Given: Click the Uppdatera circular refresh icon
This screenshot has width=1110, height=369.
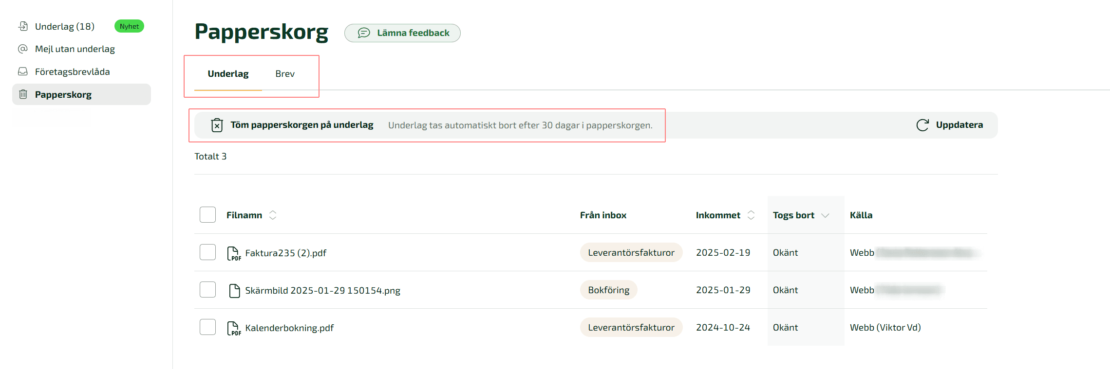Looking at the screenshot, I should pos(922,125).
